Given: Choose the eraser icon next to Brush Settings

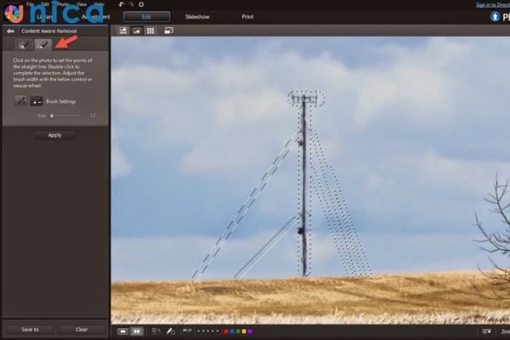Looking at the screenshot, I should [37, 100].
